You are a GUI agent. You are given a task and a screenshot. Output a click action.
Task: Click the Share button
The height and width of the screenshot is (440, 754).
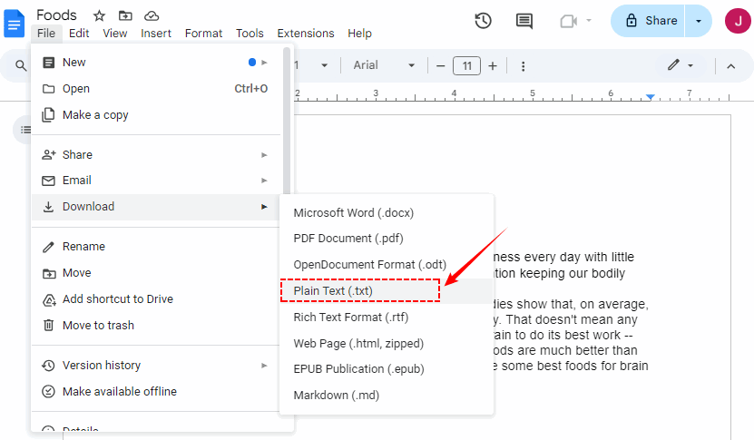click(x=648, y=21)
